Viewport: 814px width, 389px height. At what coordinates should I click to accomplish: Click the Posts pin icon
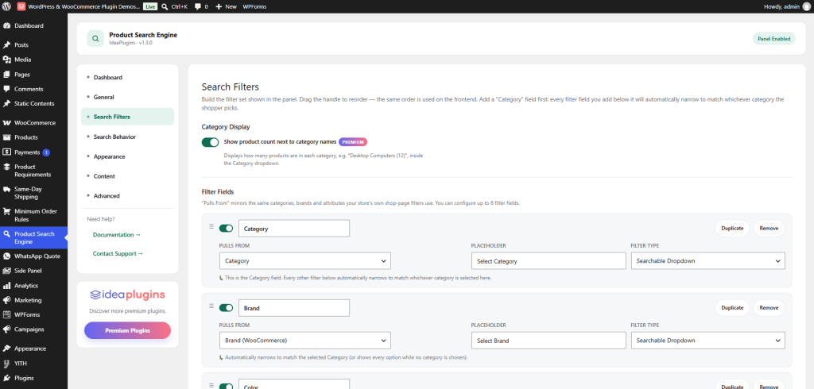tap(6, 45)
